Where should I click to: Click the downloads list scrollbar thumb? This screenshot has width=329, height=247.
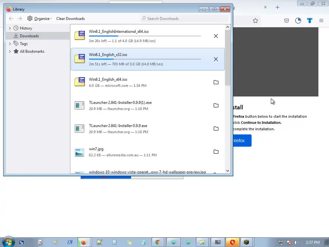[x=227, y=58]
